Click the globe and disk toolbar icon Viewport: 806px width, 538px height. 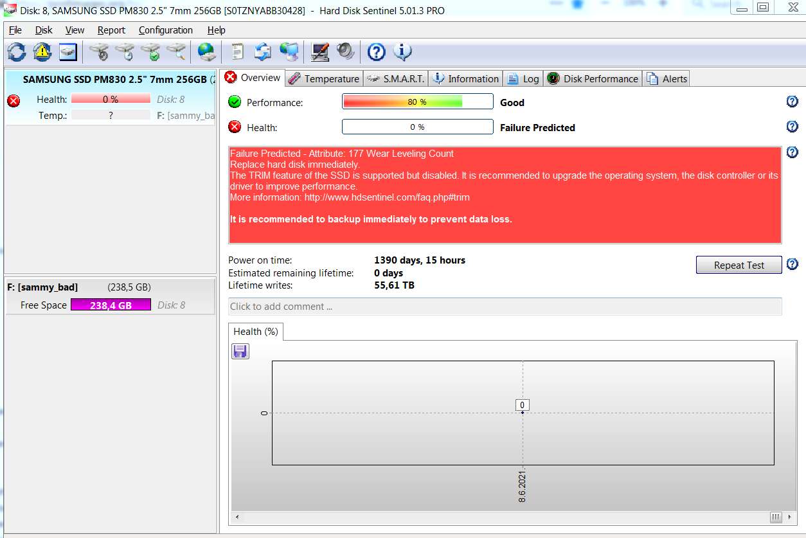point(206,51)
